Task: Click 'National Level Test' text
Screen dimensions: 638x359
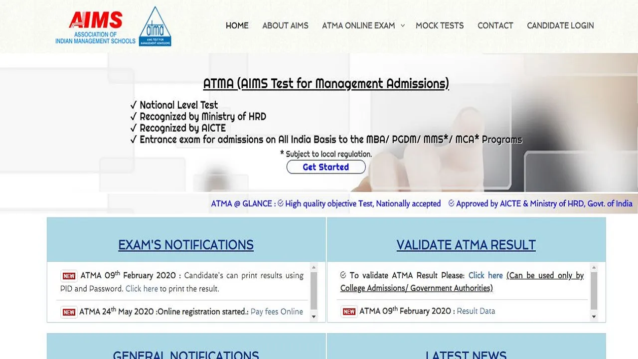Action: point(179,105)
